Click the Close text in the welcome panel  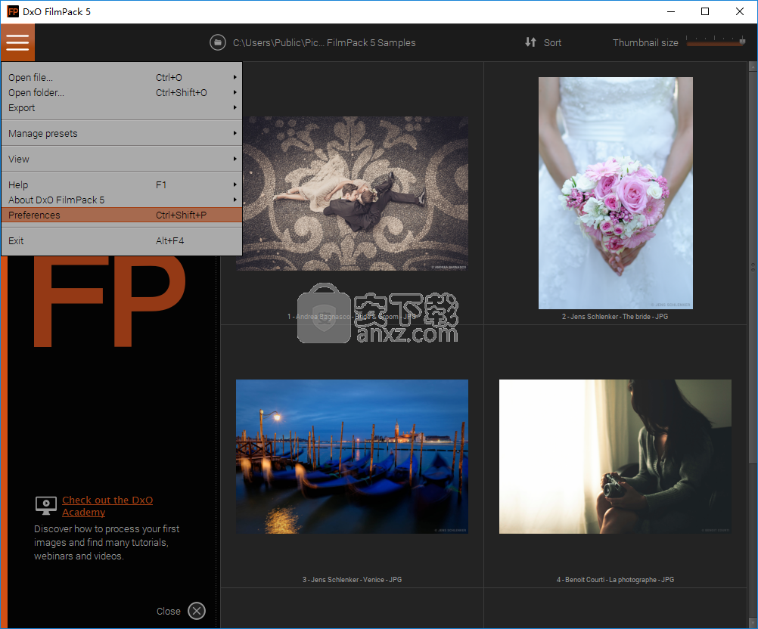(x=168, y=611)
